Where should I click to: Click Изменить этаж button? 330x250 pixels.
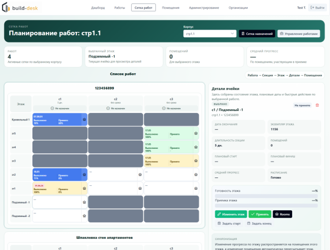click(x=231, y=214)
